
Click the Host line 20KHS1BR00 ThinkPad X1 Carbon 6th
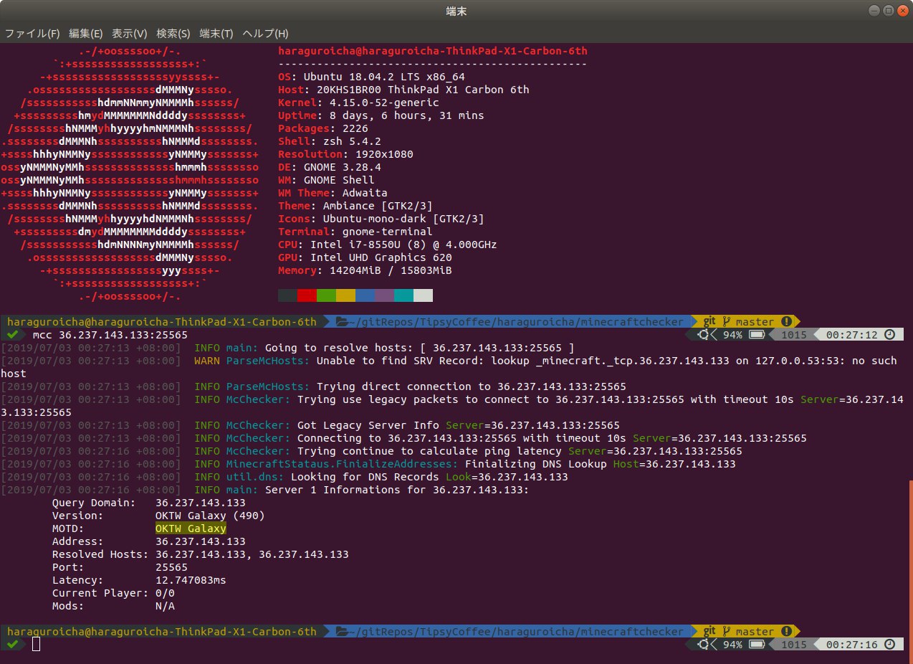pyautogui.click(x=403, y=90)
